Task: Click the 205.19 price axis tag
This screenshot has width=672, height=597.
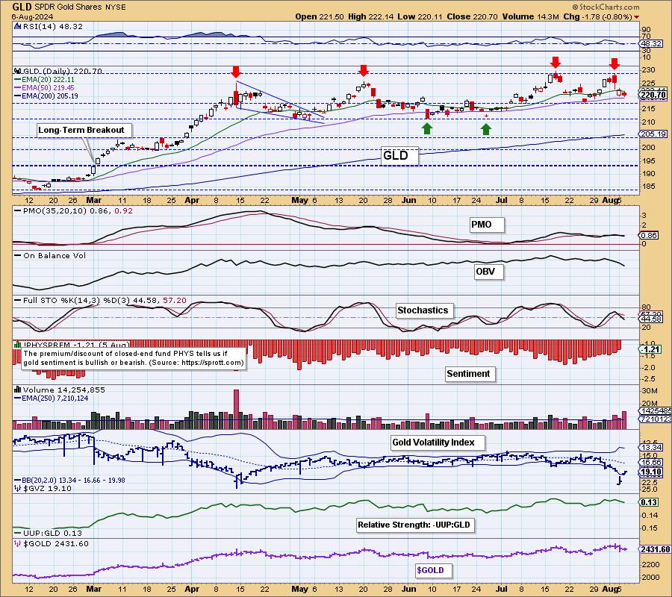Action: pos(653,134)
